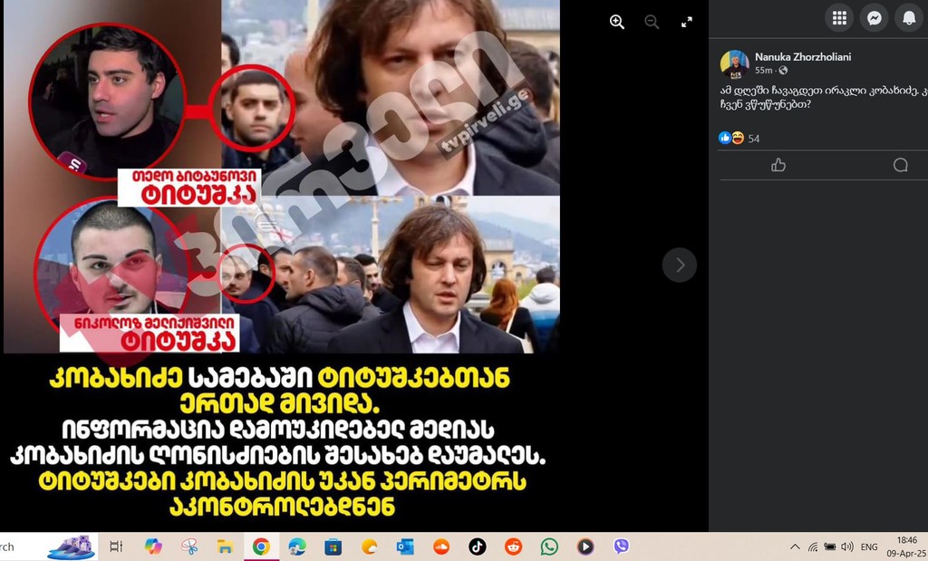The height and width of the screenshot is (561, 928).
Task: Like Nanuka's post with the thumbs-up
Action: click(x=778, y=165)
